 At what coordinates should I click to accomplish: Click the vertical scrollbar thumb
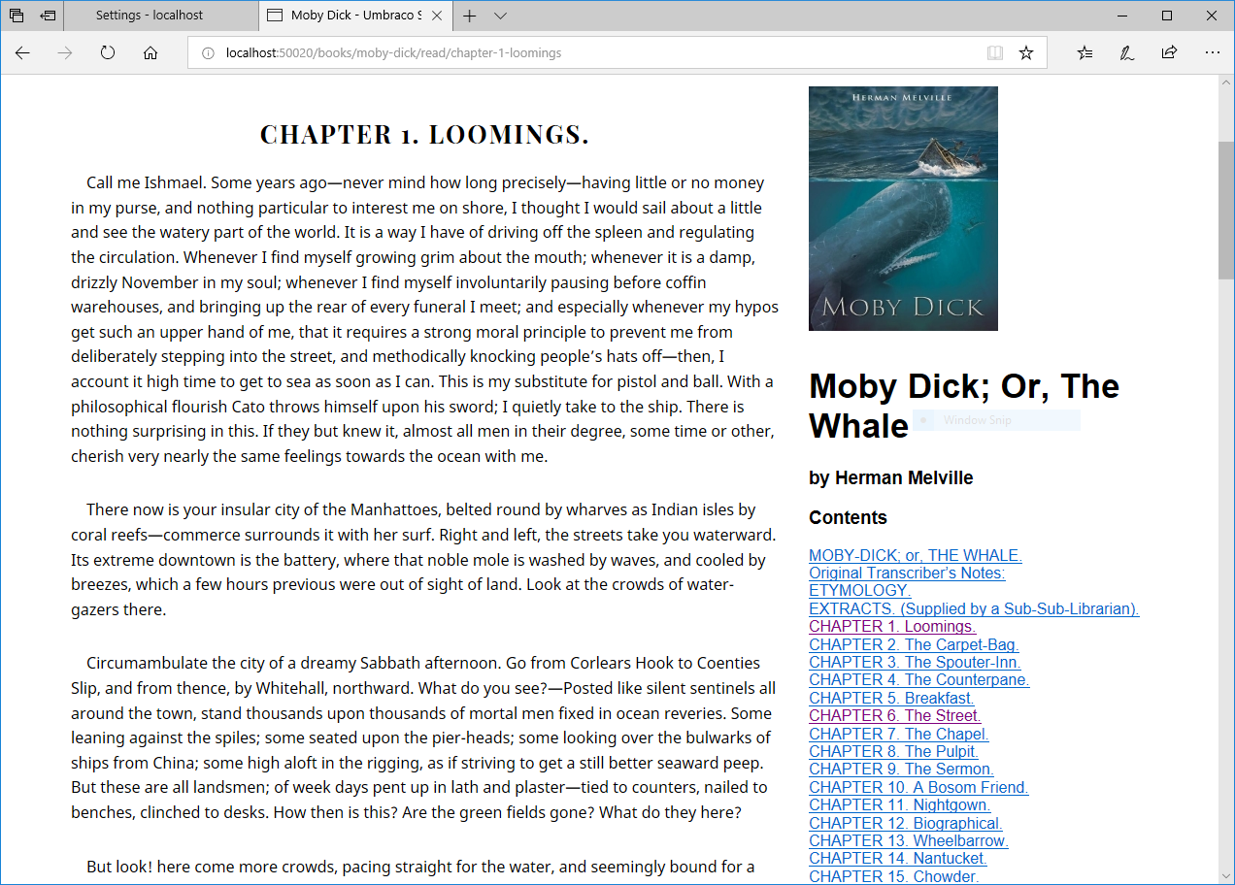1226,211
